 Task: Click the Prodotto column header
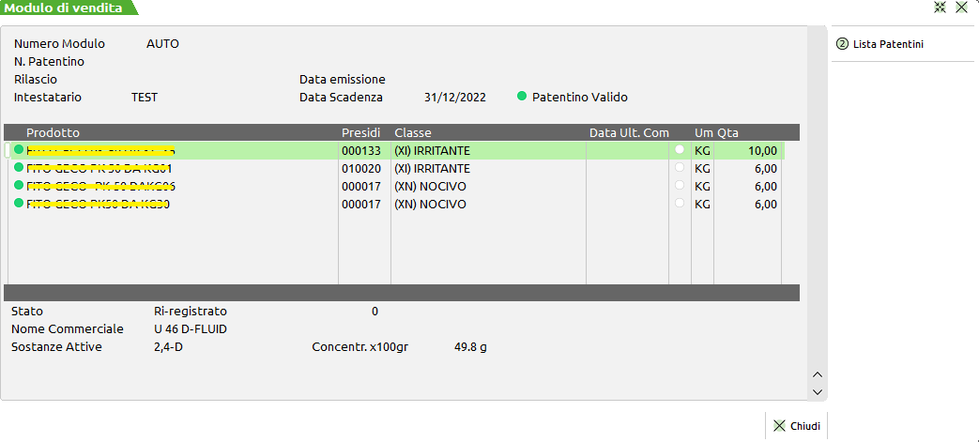54,133
